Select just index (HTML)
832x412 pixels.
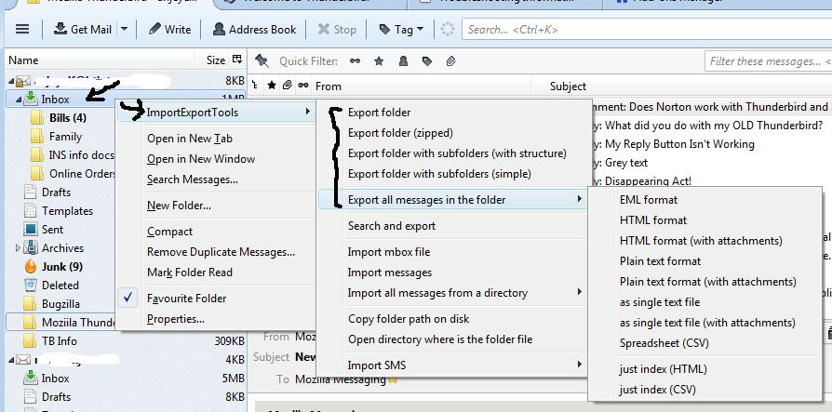[663, 369]
